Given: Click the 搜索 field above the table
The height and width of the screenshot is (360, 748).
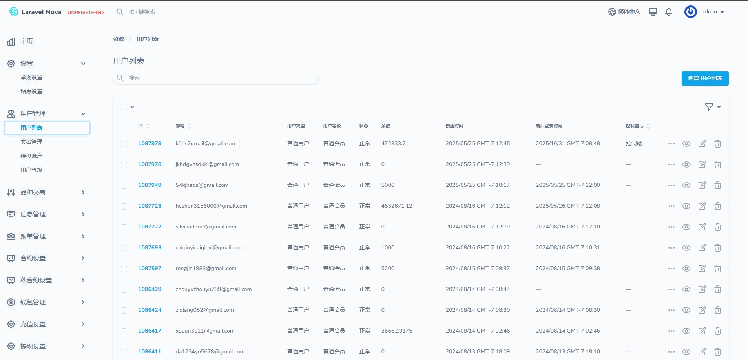Looking at the screenshot, I should click(x=216, y=78).
